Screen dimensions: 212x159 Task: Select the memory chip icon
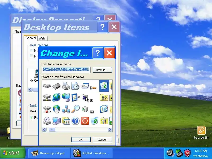[x=56, y=86]
